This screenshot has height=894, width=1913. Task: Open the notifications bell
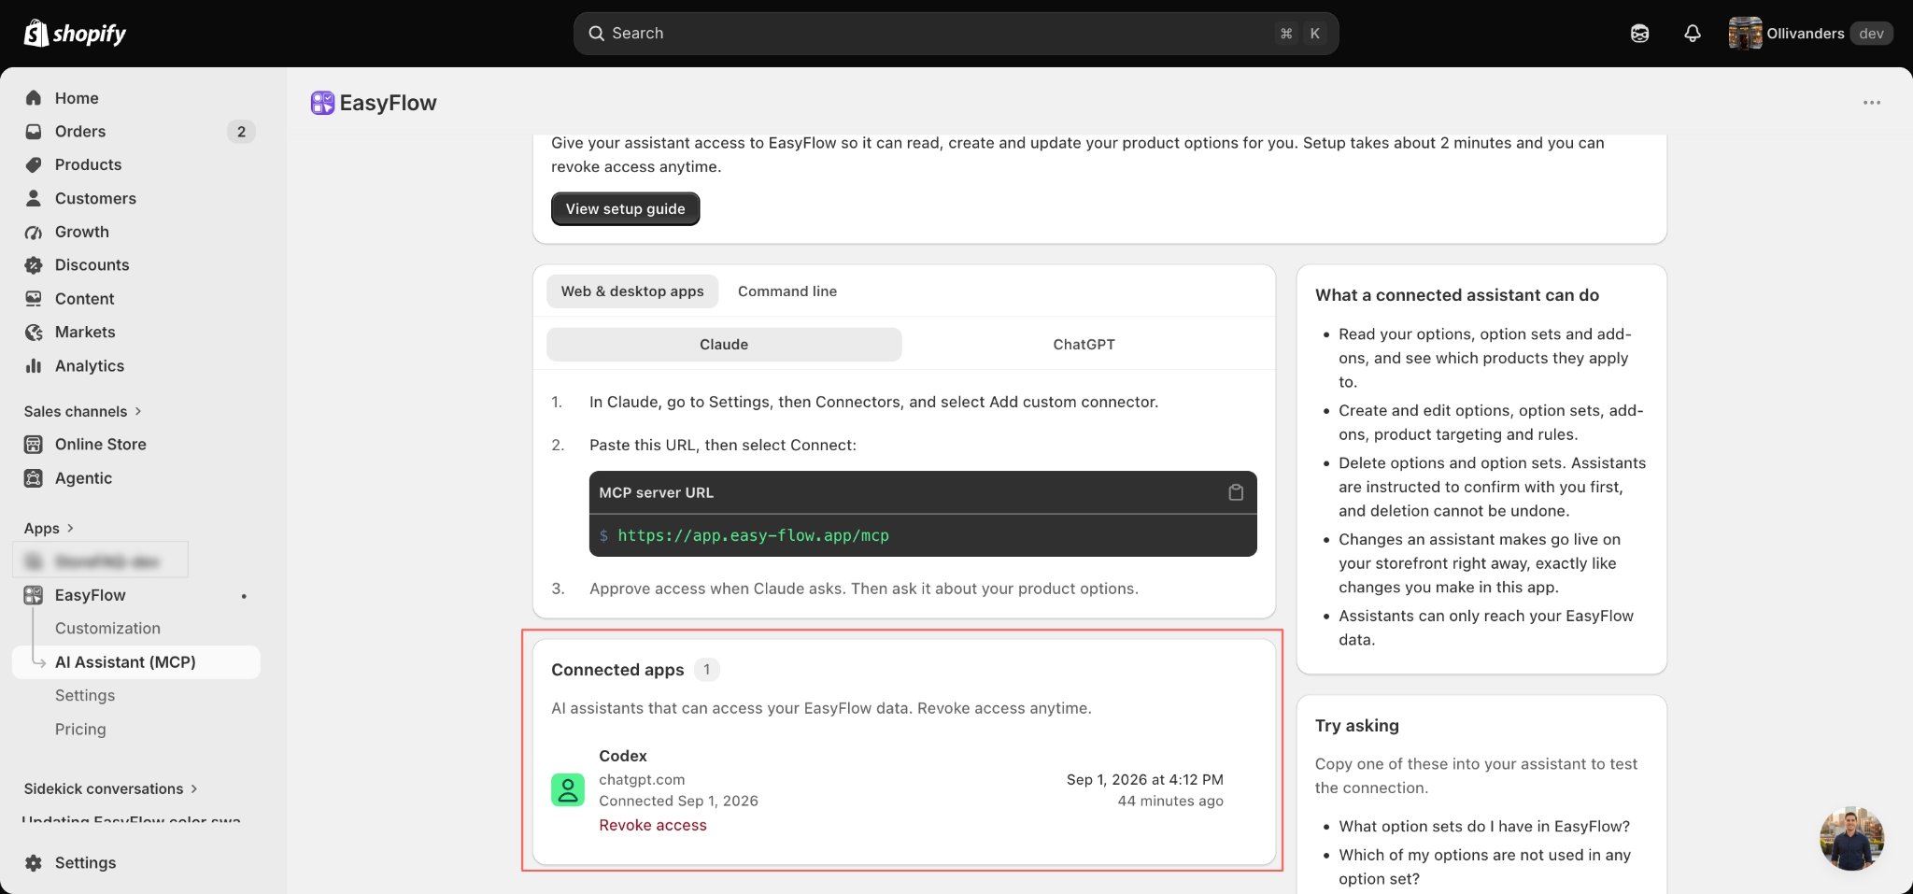[1693, 34]
